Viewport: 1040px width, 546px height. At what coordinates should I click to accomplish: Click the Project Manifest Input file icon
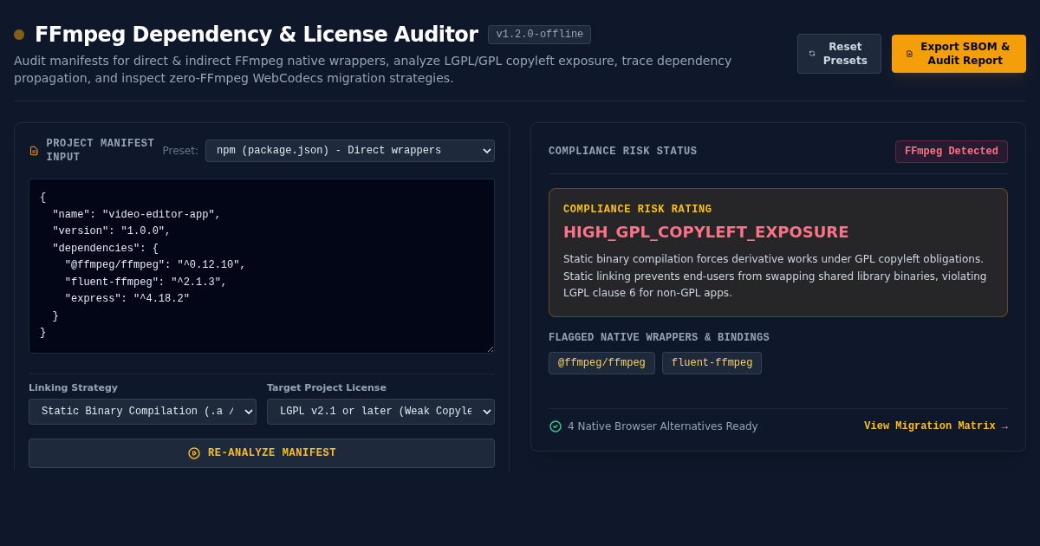coord(34,151)
